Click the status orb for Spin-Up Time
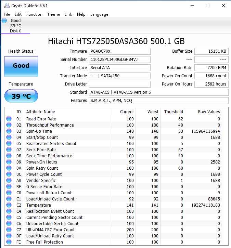This screenshot has height=248, width=231. click(x=9, y=131)
